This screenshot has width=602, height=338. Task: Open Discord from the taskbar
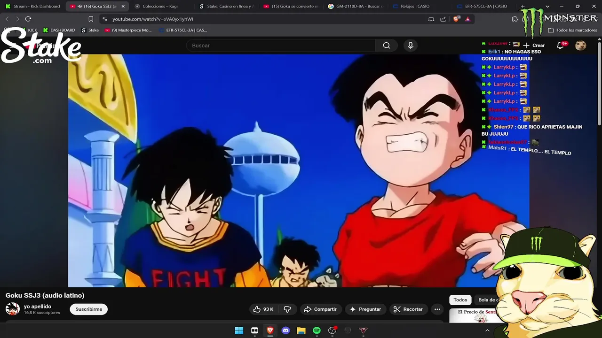[x=285, y=330]
